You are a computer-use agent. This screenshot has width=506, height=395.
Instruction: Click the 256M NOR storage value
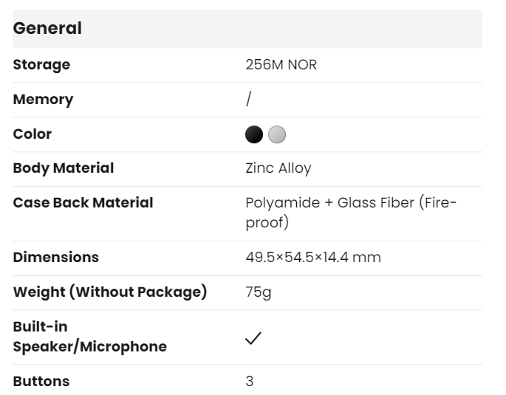281,64
